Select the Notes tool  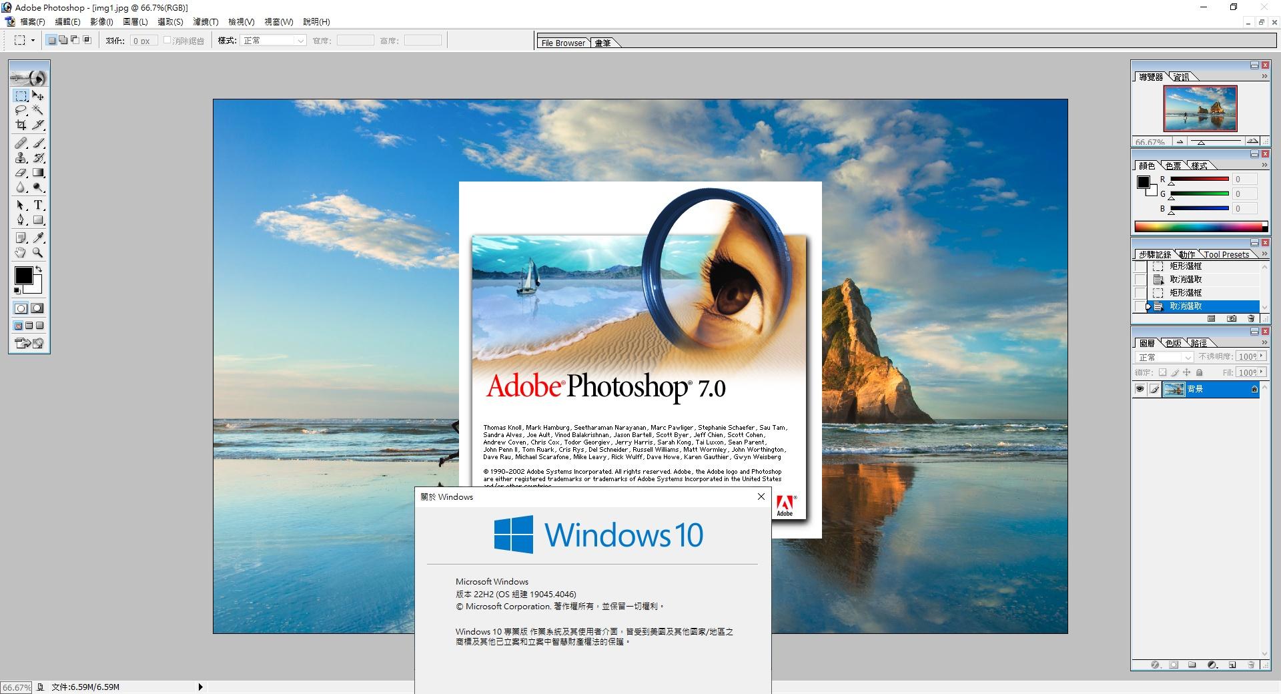click(x=21, y=238)
